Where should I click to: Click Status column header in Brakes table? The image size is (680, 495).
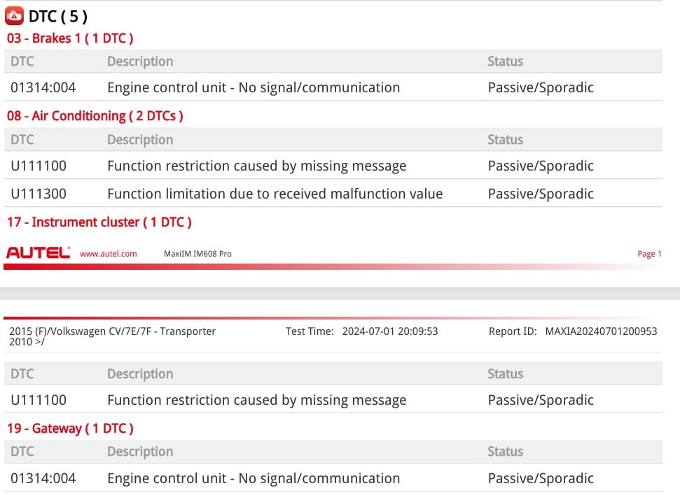click(x=505, y=62)
